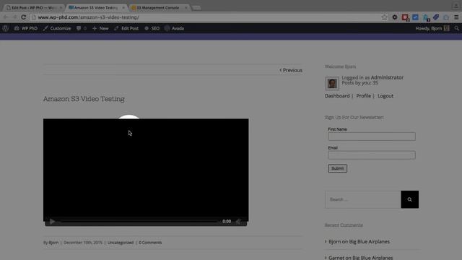Viewport: 462px width, 260px height.
Task: Click the author Bjorn link under the video
Action: coord(53,243)
